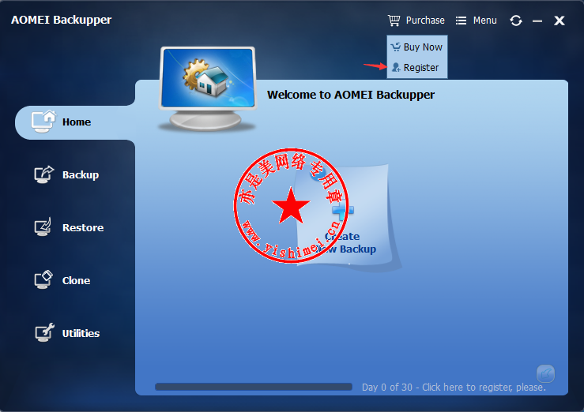Open the Menu list

476,20
